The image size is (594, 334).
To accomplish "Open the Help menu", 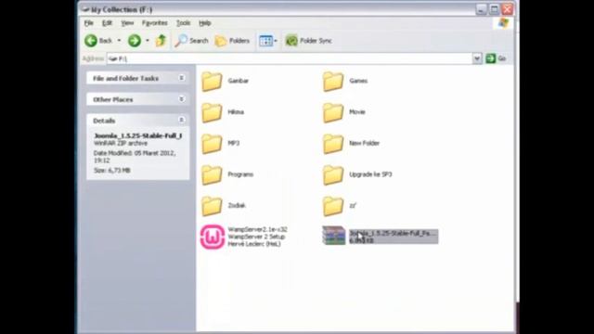I will tap(204, 23).
